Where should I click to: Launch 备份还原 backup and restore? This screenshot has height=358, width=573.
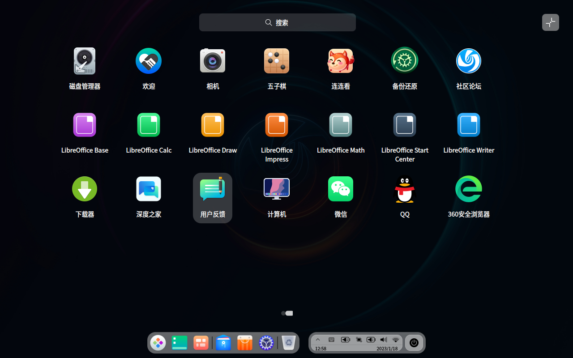(x=405, y=60)
